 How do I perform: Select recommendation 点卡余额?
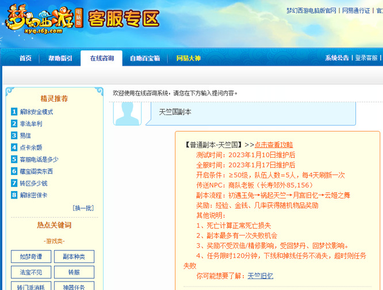[x=31, y=147]
